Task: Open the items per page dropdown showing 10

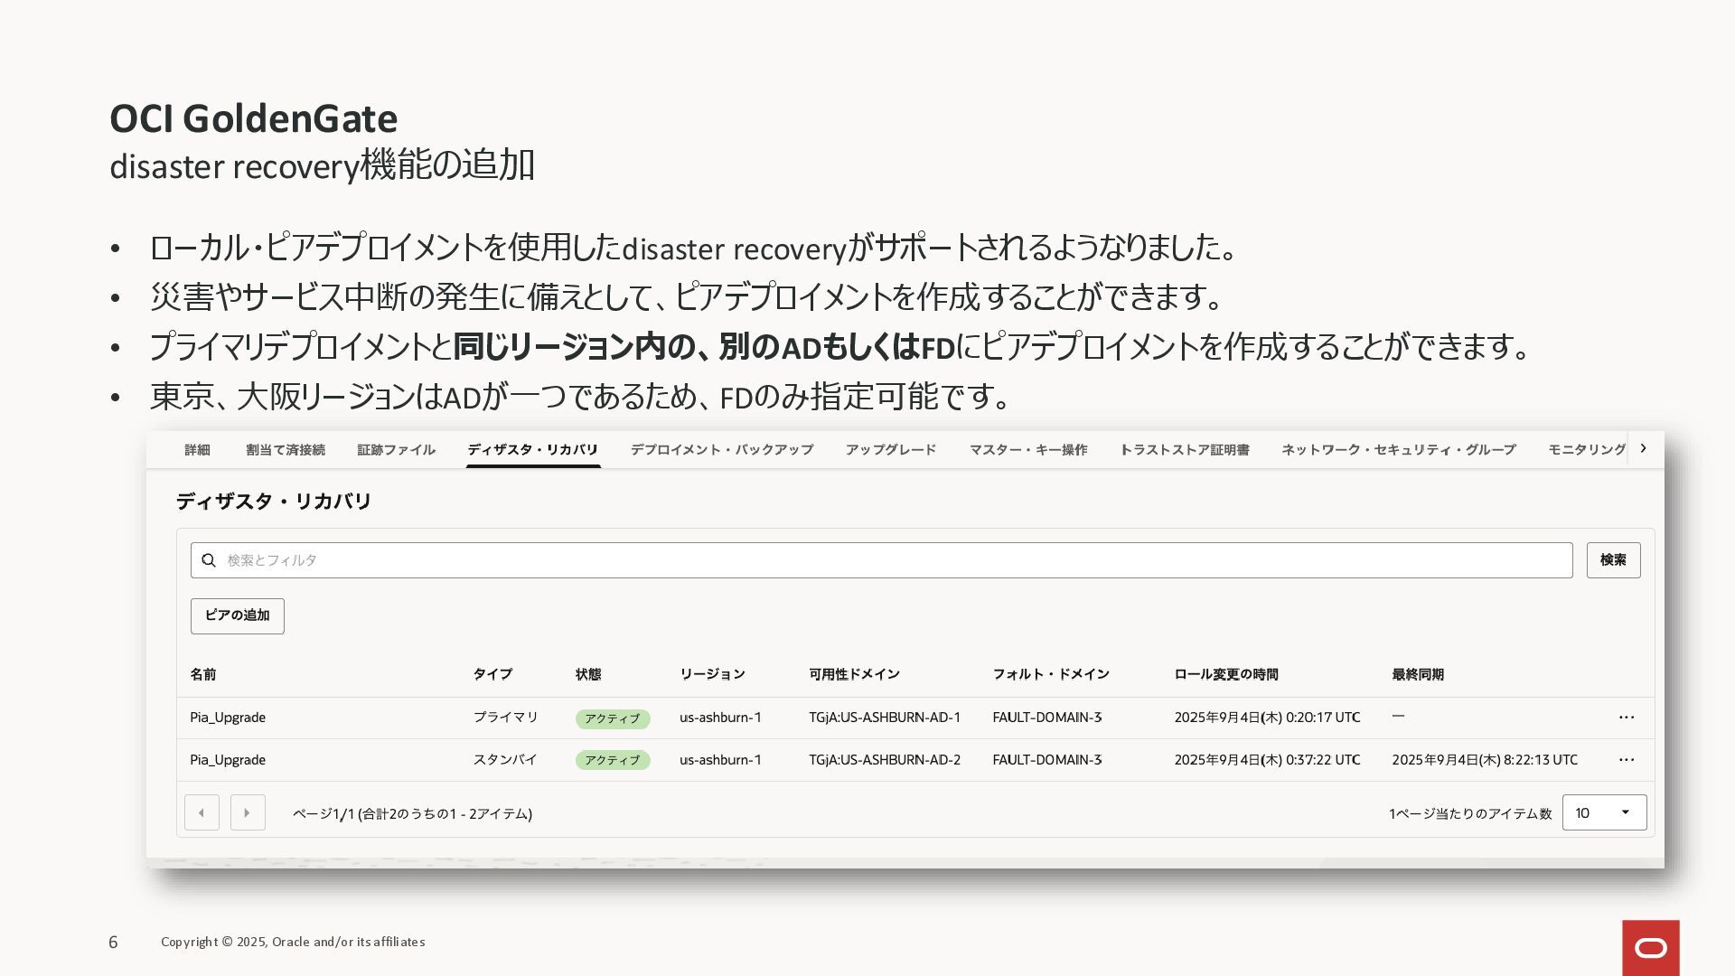Action: tap(1604, 812)
